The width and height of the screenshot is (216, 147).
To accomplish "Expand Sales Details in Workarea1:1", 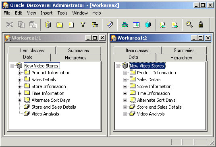I will point(20,80).
